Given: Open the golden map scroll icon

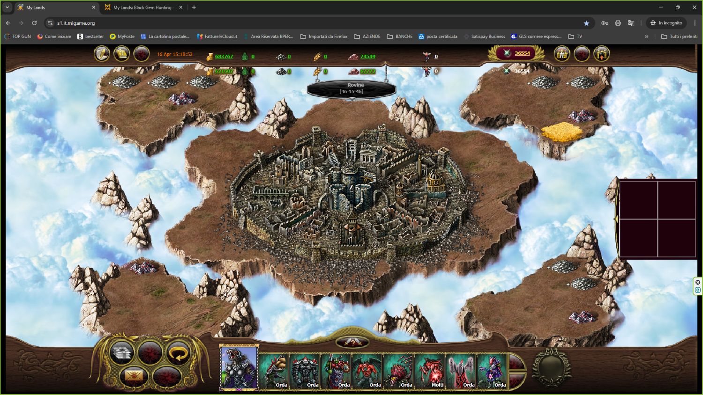Looking at the screenshot, I should (122, 54).
